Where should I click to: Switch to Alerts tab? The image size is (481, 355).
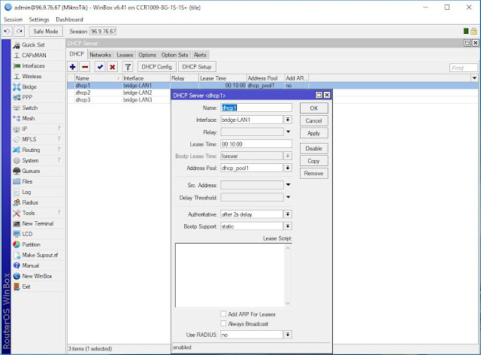pos(200,55)
